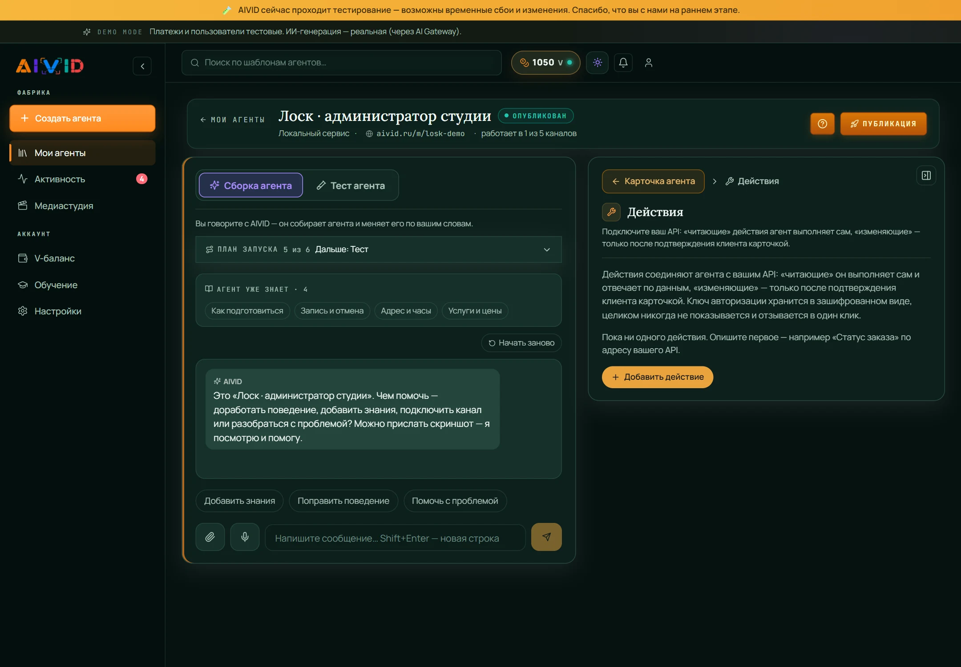Viewport: 961px width, 667px height.
Task: Go back via МОИ АГЕНТЫ link
Action: point(232,120)
